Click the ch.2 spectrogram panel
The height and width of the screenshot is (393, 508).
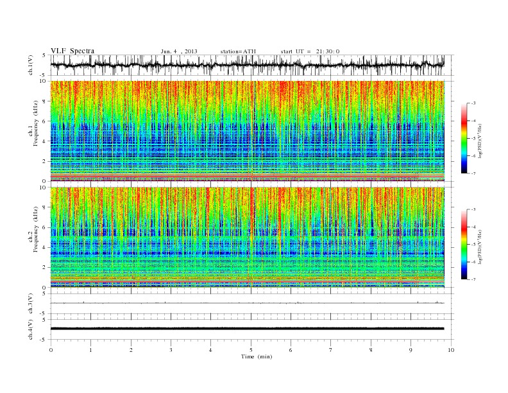pos(248,238)
